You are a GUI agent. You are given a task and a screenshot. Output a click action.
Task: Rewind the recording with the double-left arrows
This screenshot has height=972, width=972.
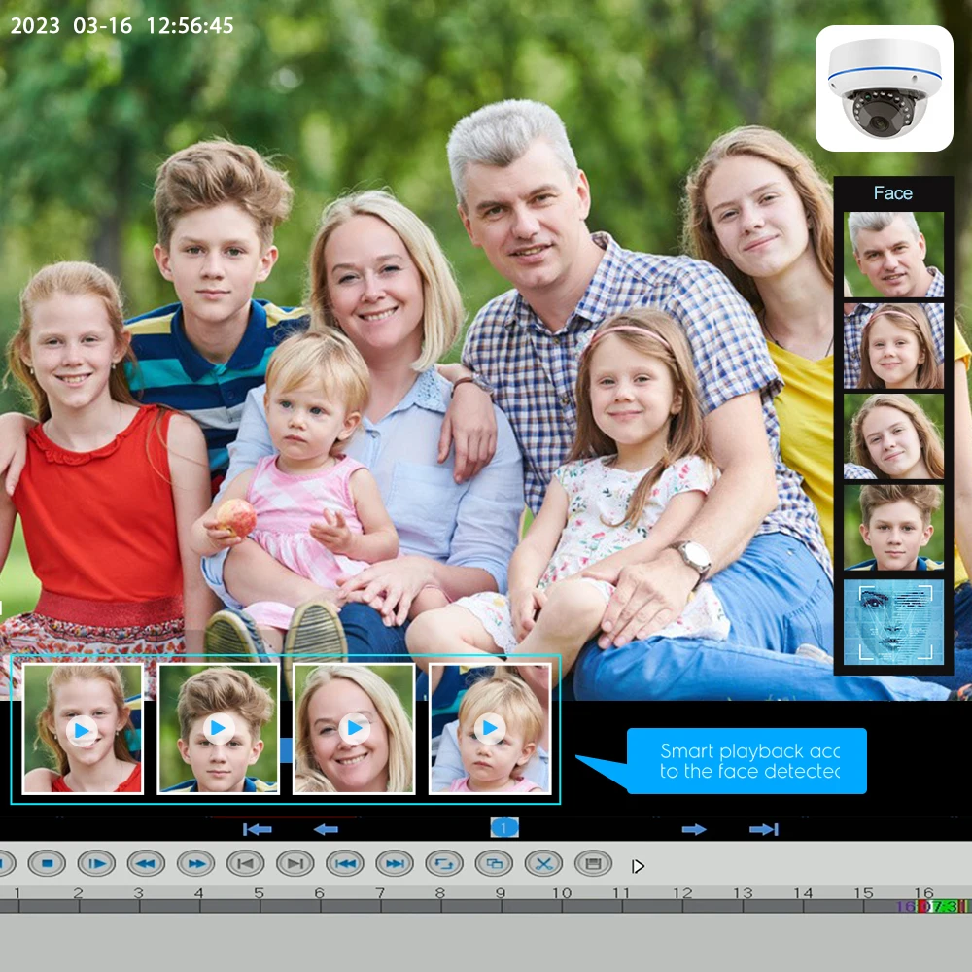point(147,863)
